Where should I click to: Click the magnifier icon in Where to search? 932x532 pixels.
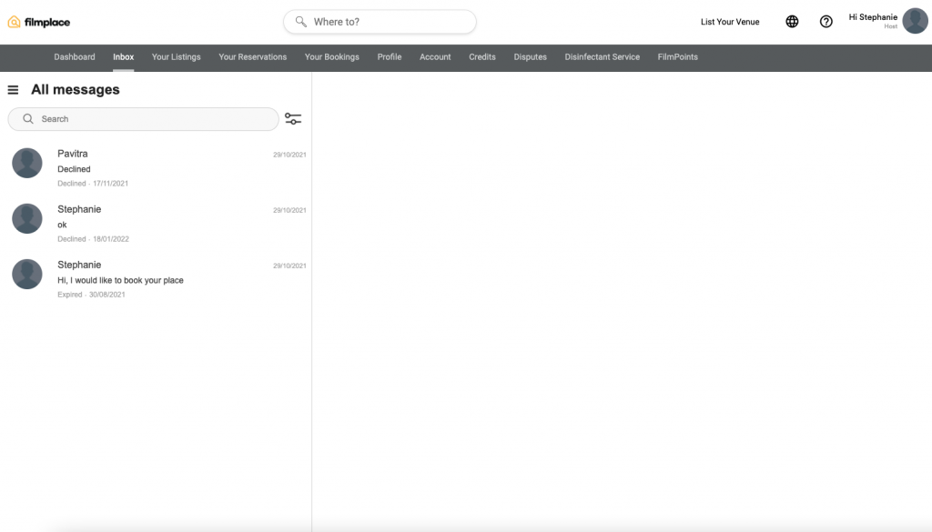tap(301, 22)
